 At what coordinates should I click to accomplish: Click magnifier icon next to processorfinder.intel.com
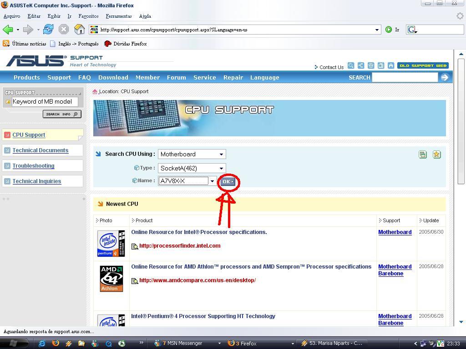coord(135,246)
